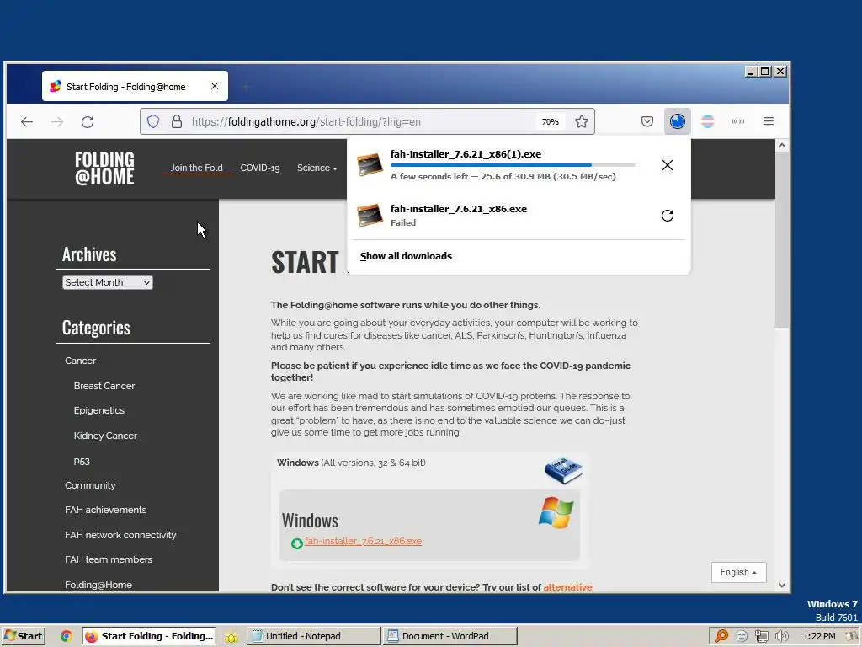Switch to Document - WordPad taskbar window
Image resolution: width=862 pixels, height=647 pixels.
[x=450, y=636]
